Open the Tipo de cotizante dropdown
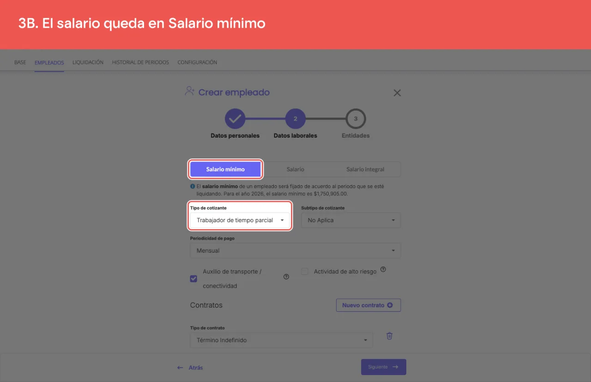The width and height of the screenshot is (591, 382). (x=240, y=220)
